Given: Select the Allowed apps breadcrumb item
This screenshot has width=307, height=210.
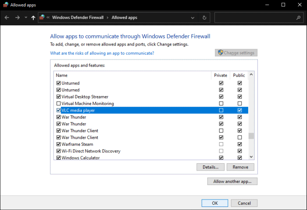Looking at the screenshot, I should pyautogui.click(x=124, y=17).
